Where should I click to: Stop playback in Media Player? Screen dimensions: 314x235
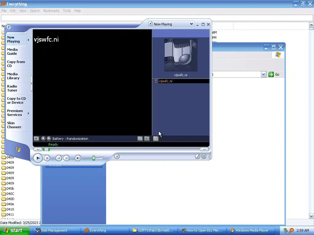47,158
